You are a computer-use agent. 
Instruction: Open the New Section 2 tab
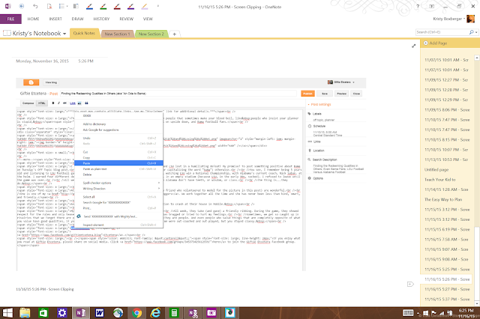click(151, 34)
